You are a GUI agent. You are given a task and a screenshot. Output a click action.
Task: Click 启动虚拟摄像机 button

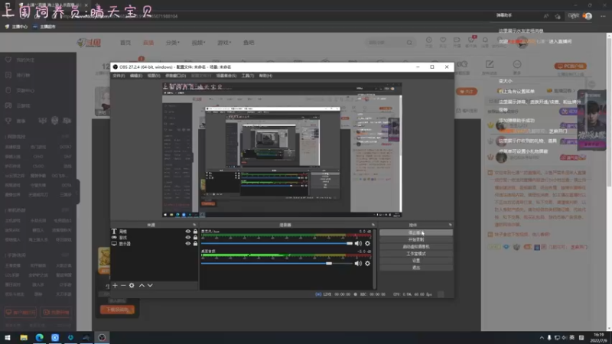click(416, 247)
